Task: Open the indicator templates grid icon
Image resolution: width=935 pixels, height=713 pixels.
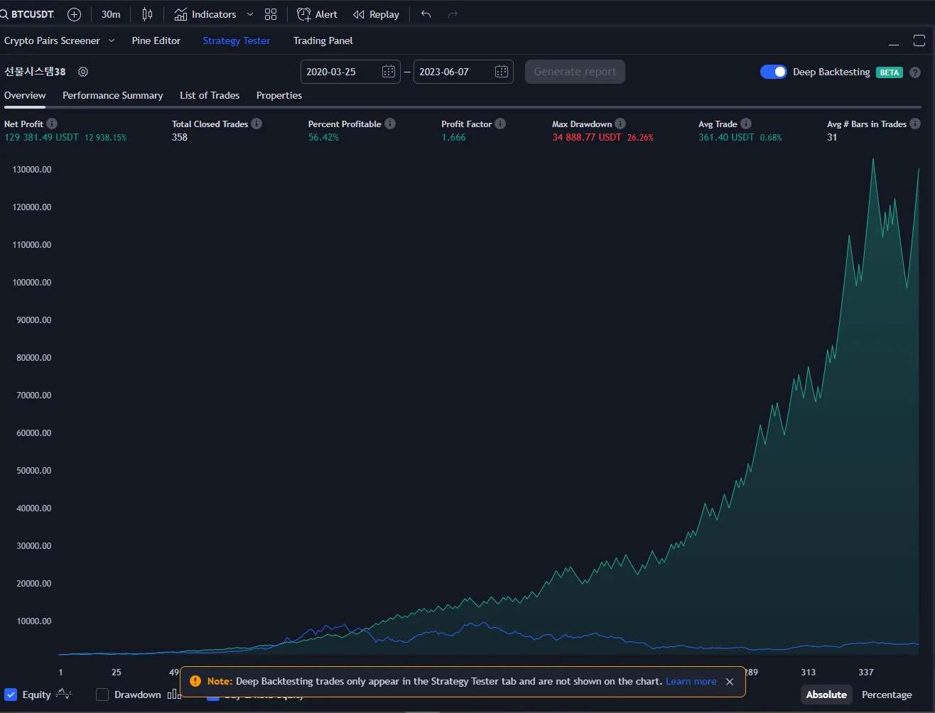Action: tap(271, 14)
